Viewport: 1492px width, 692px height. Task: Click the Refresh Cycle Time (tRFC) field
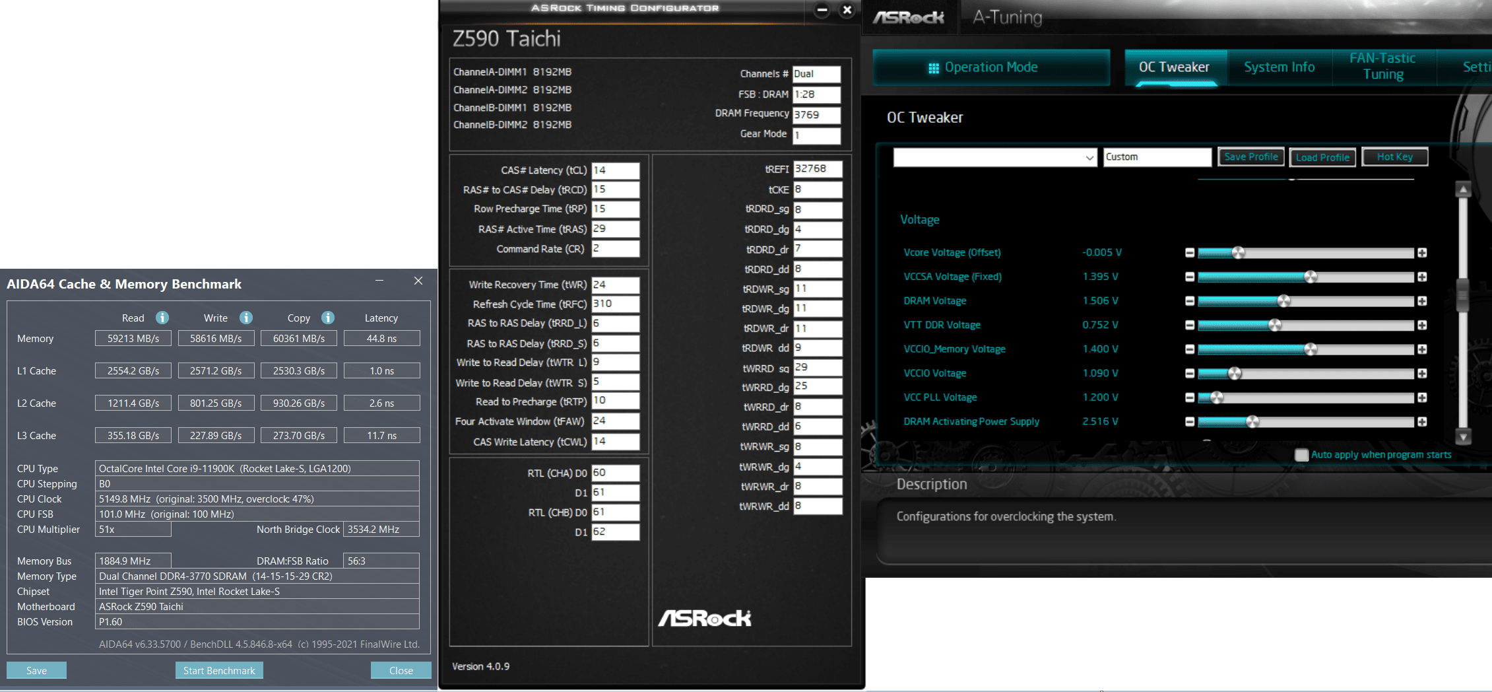click(615, 304)
